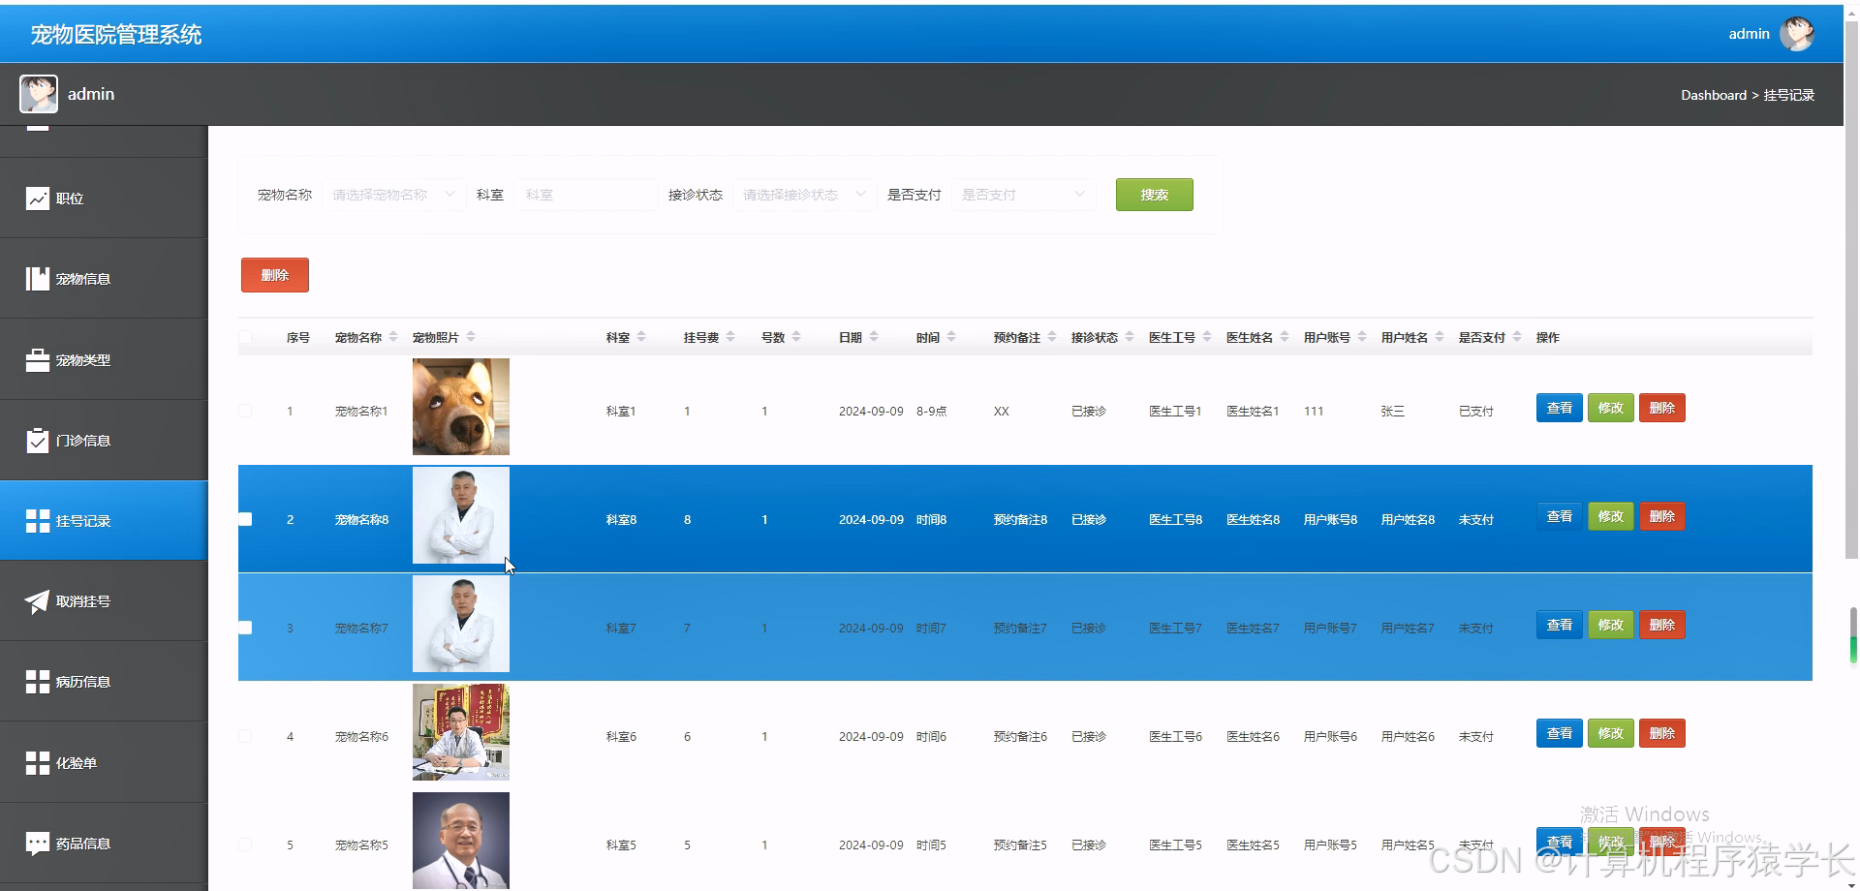Open the 是否支付 dropdown

(1023, 195)
